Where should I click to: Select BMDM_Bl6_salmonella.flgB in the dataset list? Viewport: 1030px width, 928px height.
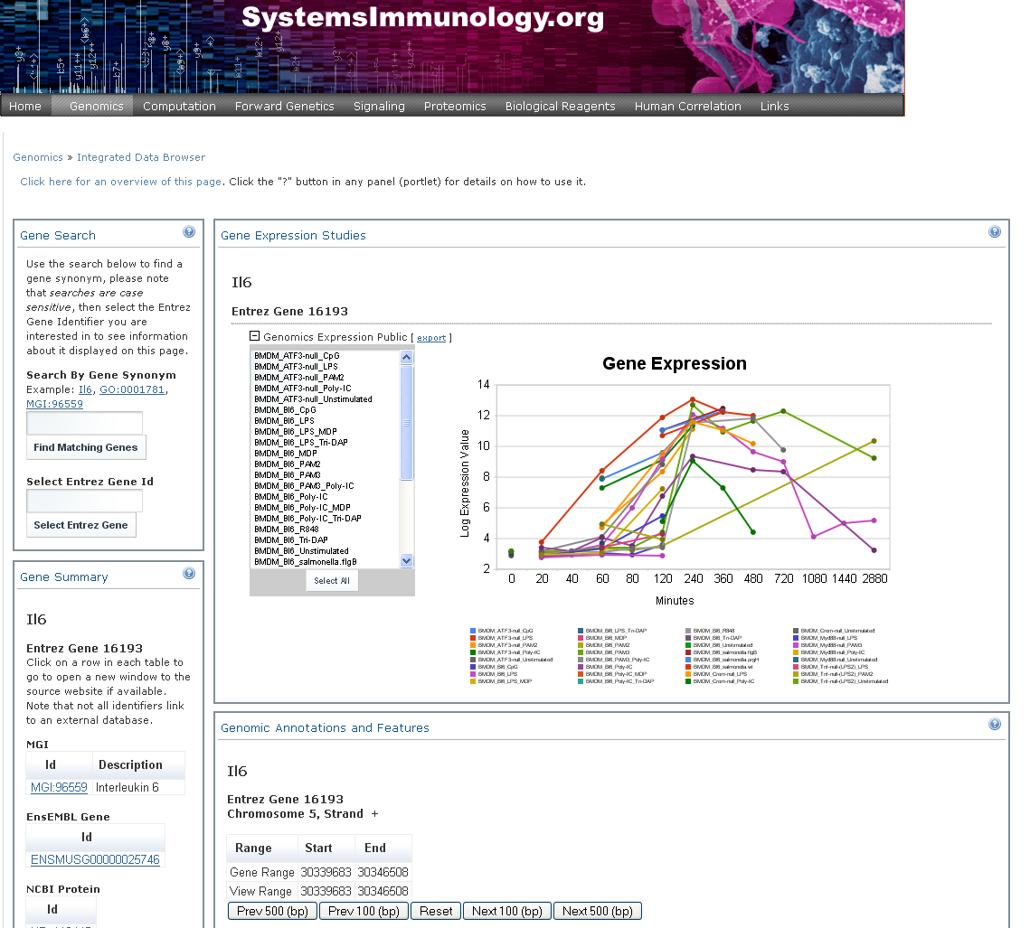(x=326, y=562)
